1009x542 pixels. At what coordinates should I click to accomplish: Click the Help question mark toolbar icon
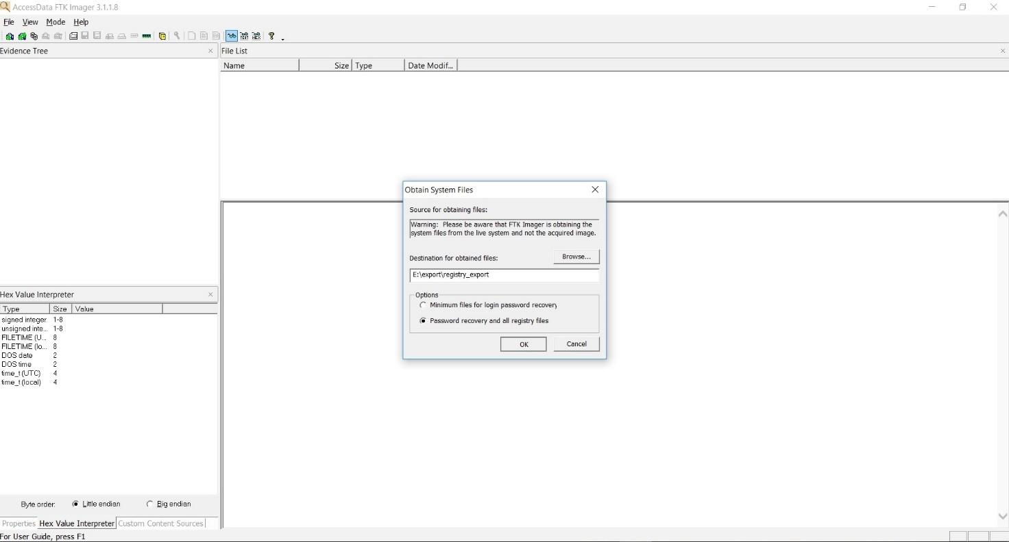[x=271, y=36]
